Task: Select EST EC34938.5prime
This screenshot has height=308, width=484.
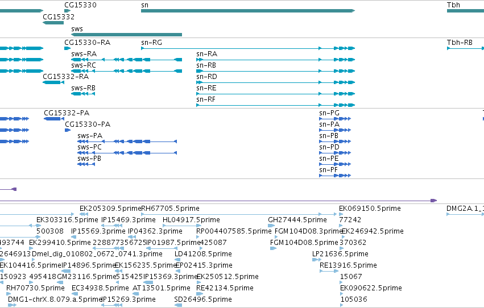Action: click(x=100, y=288)
